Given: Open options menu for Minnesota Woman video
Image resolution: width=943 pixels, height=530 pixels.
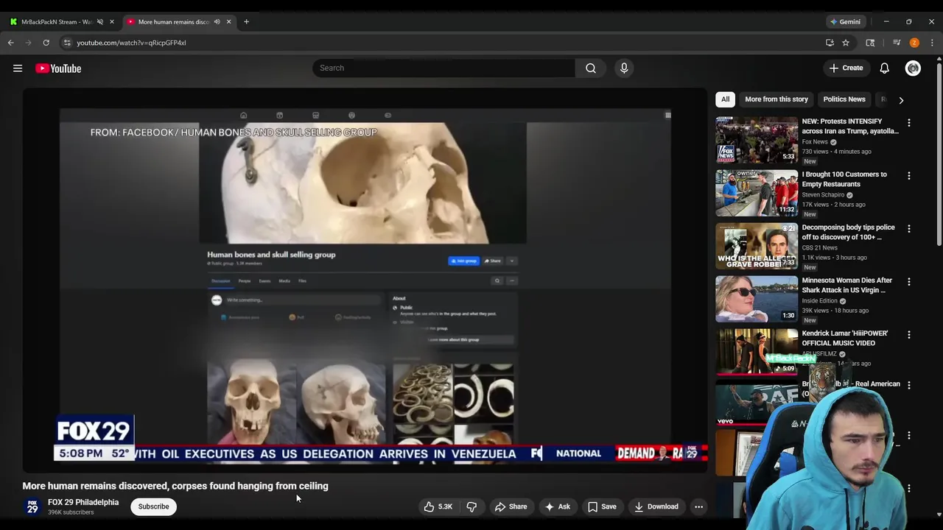Looking at the screenshot, I should click(x=908, y=282).
